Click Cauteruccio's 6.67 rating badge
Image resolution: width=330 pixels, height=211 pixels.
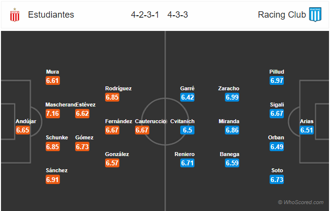pyautogui.click(x=142, y=130)
